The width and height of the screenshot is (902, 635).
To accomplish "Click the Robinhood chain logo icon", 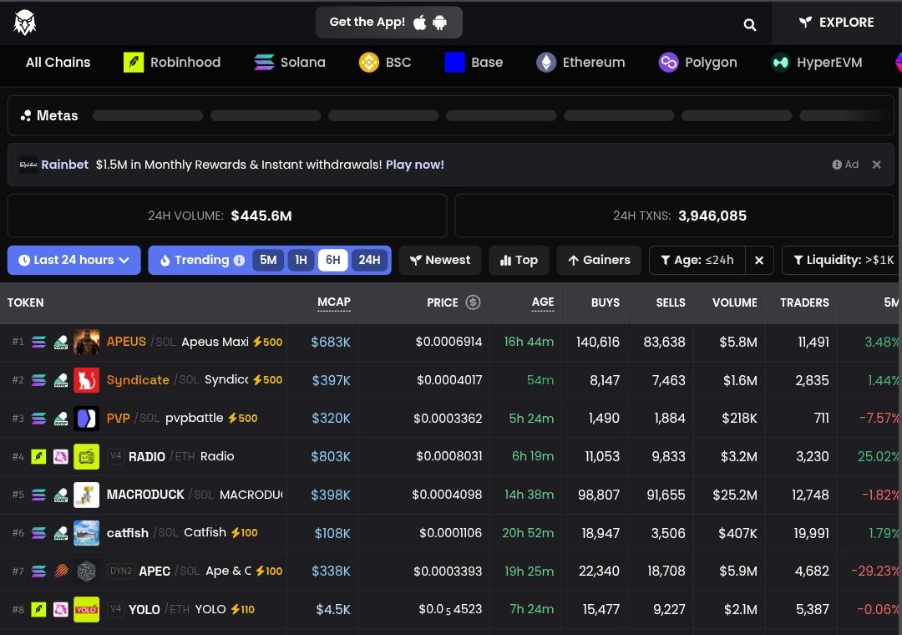I will pyautogui.click(x=134, y=62).
